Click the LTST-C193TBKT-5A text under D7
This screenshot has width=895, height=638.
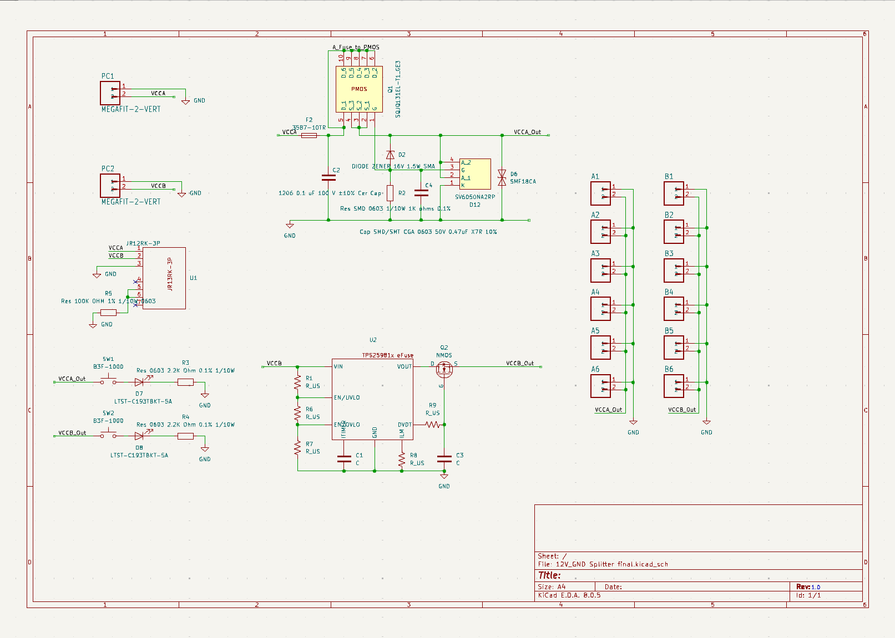pyautogui.click(x=143, y=401)
